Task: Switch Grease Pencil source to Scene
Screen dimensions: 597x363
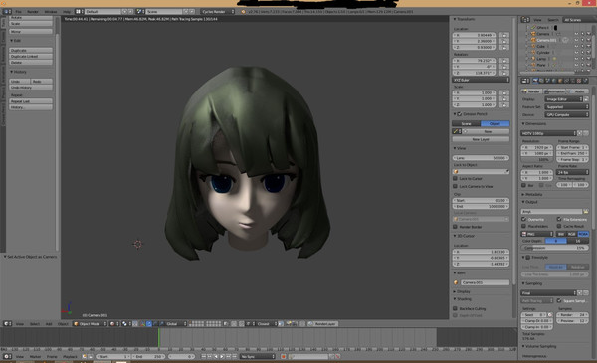Action: tap(466, 123)
